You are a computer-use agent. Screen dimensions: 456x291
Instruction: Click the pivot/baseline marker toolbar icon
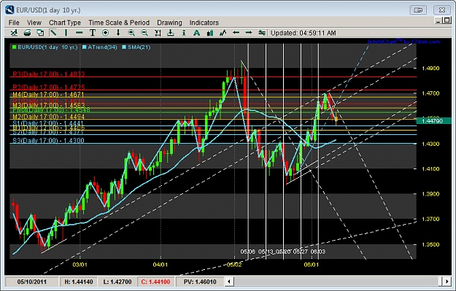(171, 33)
